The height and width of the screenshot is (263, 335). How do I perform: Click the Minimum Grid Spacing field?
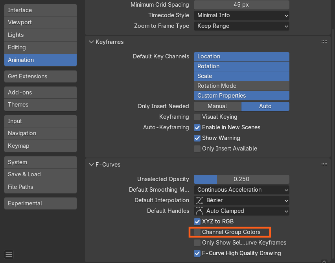241,5
